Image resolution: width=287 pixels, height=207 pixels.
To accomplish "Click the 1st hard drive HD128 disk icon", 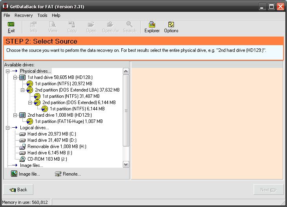I will pos(22,77).
